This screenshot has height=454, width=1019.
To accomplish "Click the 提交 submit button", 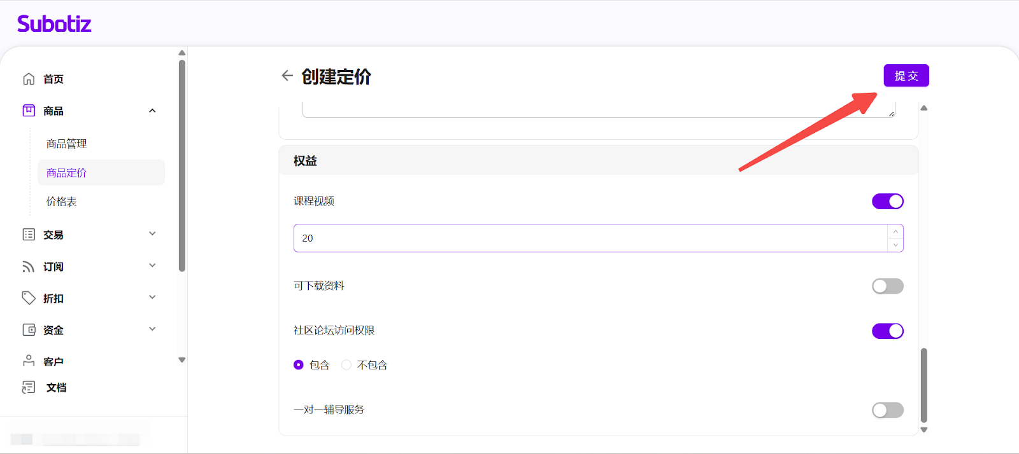I will 906,76.
